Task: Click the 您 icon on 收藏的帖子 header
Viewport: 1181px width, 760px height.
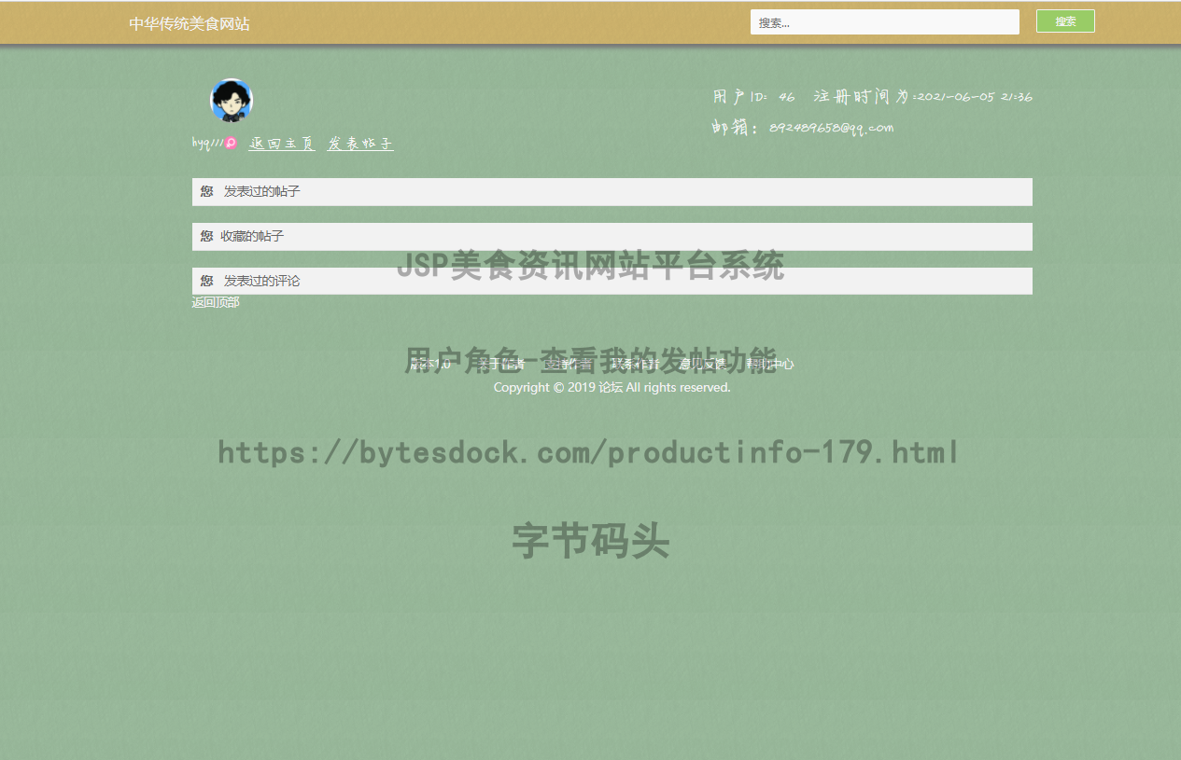Action: click(206, 236)
